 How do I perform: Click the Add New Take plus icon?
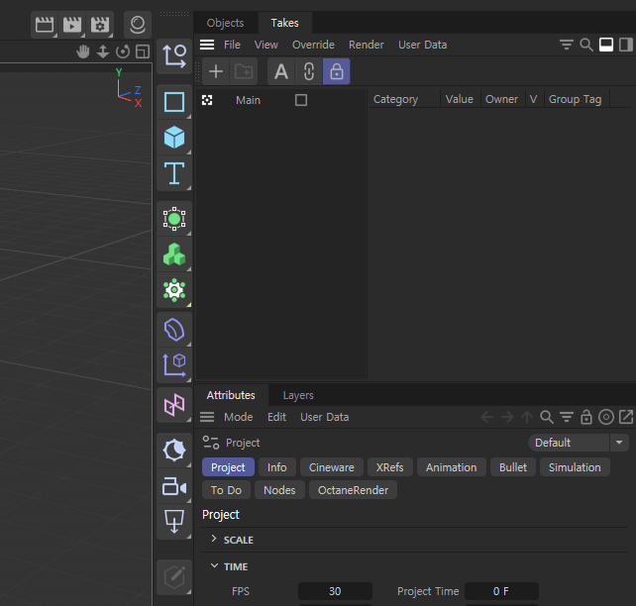(216, 71)
